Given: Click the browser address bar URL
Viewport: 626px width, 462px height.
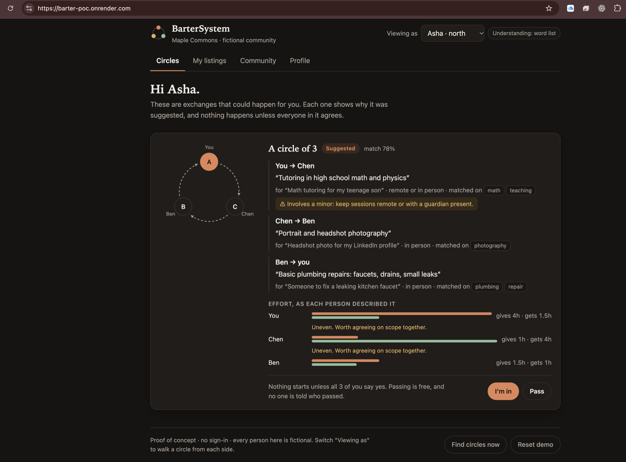Looking at the screenshot, I should tap(84, 8).
